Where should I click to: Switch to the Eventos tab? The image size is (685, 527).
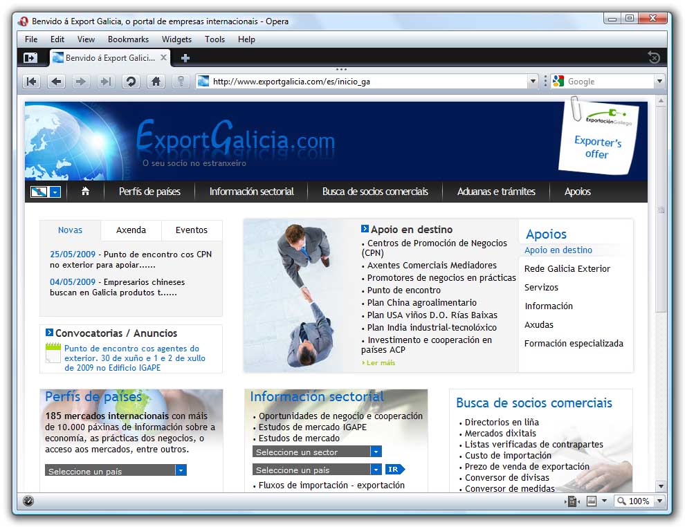tap(192, 230)
